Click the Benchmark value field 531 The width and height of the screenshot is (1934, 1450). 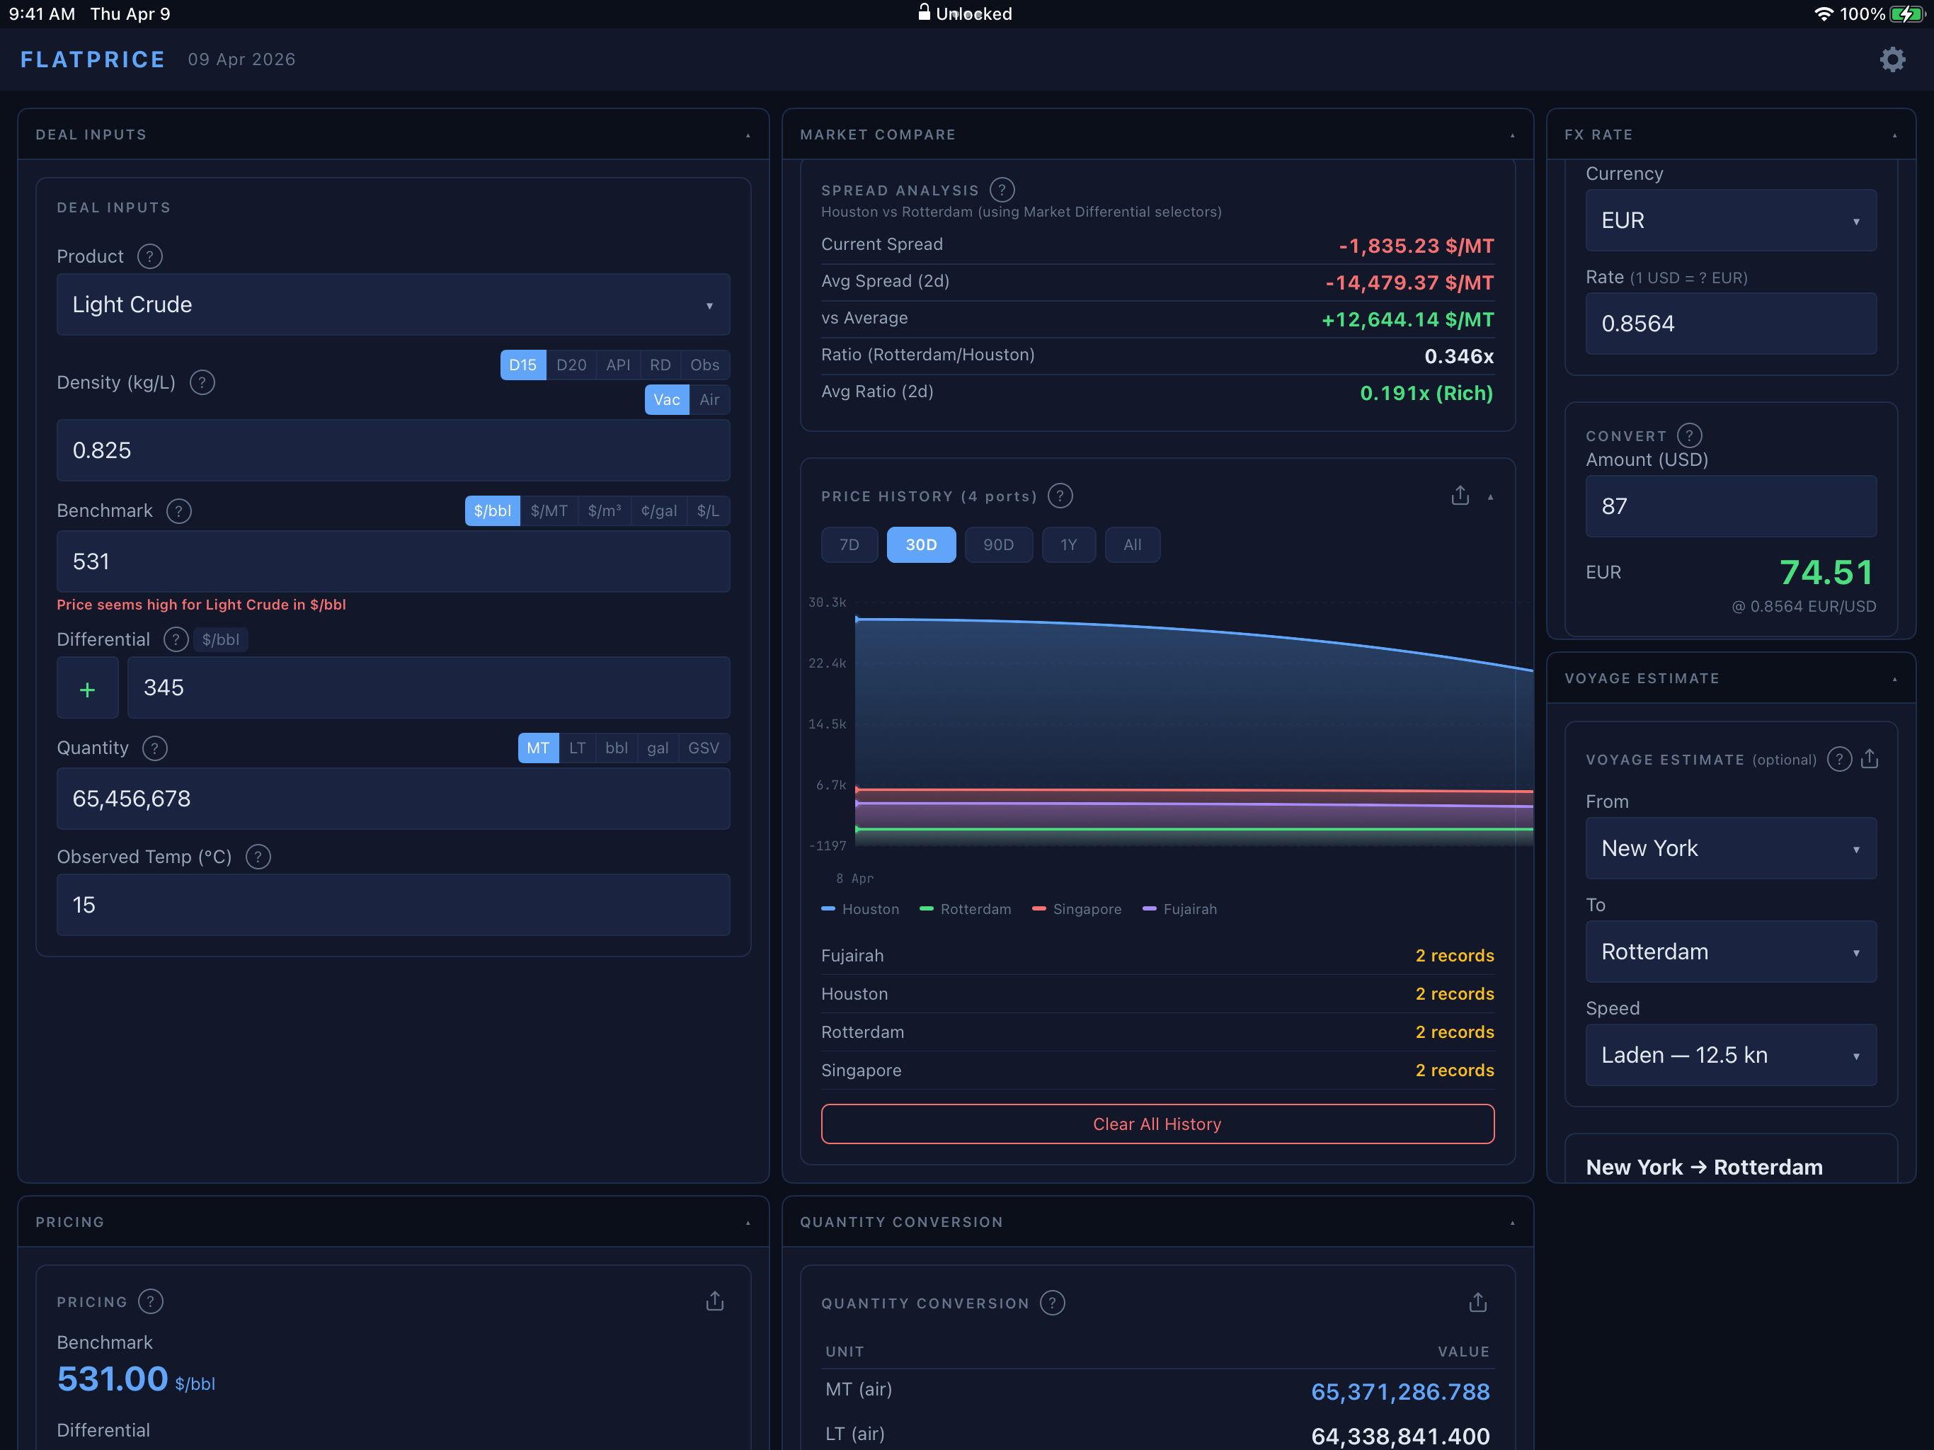point(394,561)
